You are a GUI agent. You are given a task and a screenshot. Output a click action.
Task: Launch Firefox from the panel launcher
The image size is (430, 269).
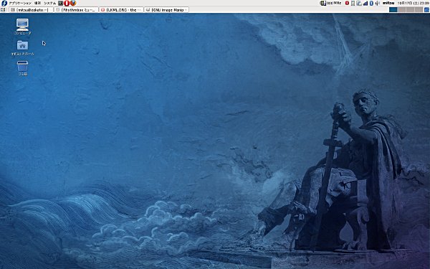tap(73, 3)
